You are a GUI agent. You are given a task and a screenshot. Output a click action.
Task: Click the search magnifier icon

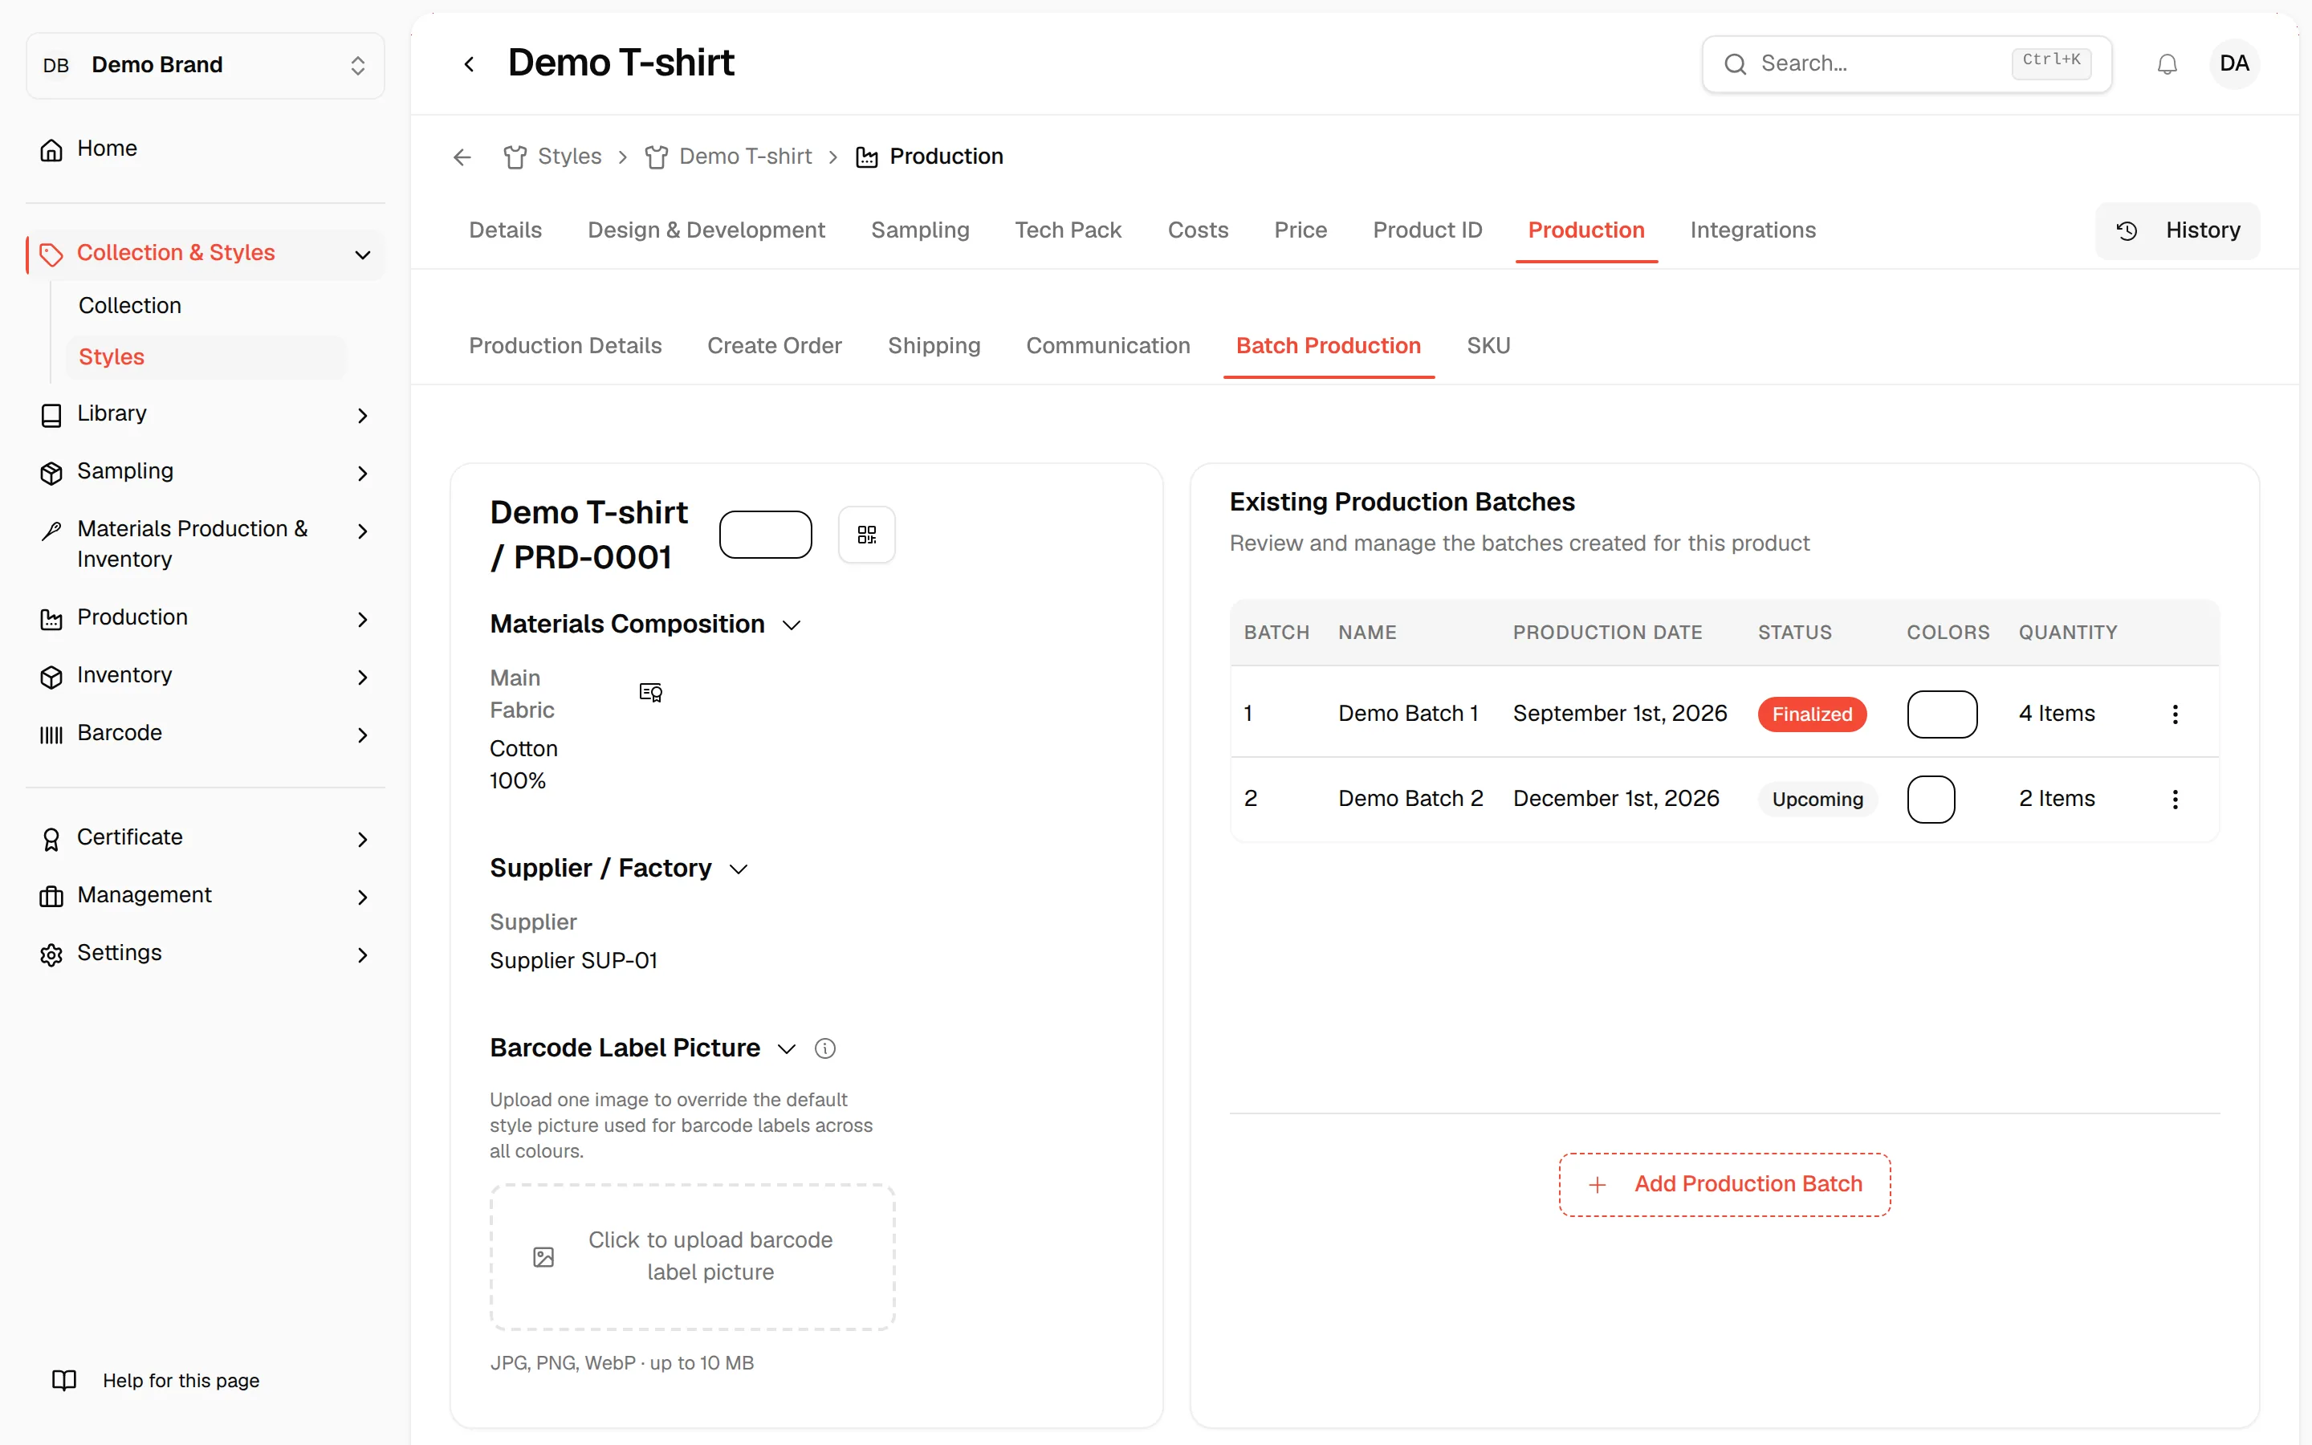1735,64
